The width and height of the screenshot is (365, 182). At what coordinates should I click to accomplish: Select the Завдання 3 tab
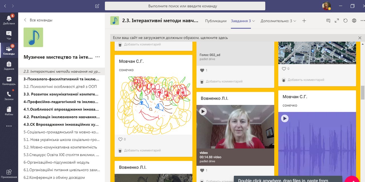pyautogui.click(x=241, y=21)
